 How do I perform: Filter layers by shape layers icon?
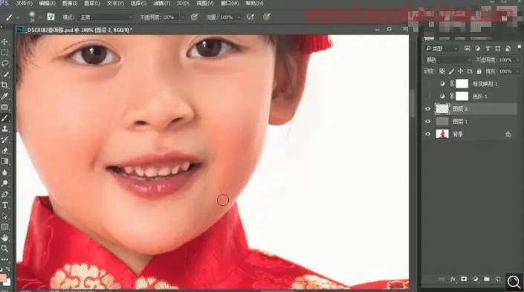pyautogui.click(x=497, y=48)
